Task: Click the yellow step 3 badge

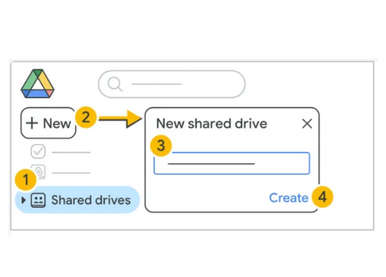Action: [x=161, y=145]
